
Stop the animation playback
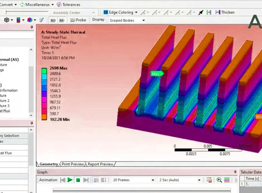[x=78, y=180]
